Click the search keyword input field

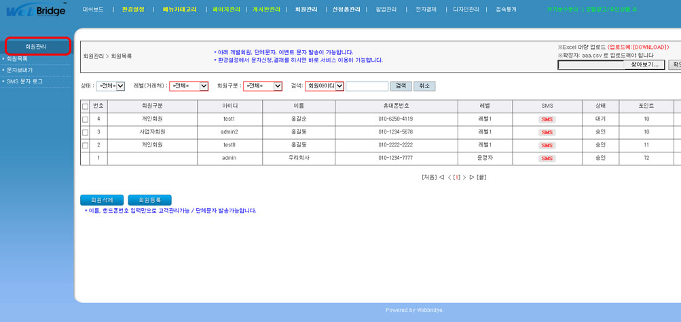(367, 86)
